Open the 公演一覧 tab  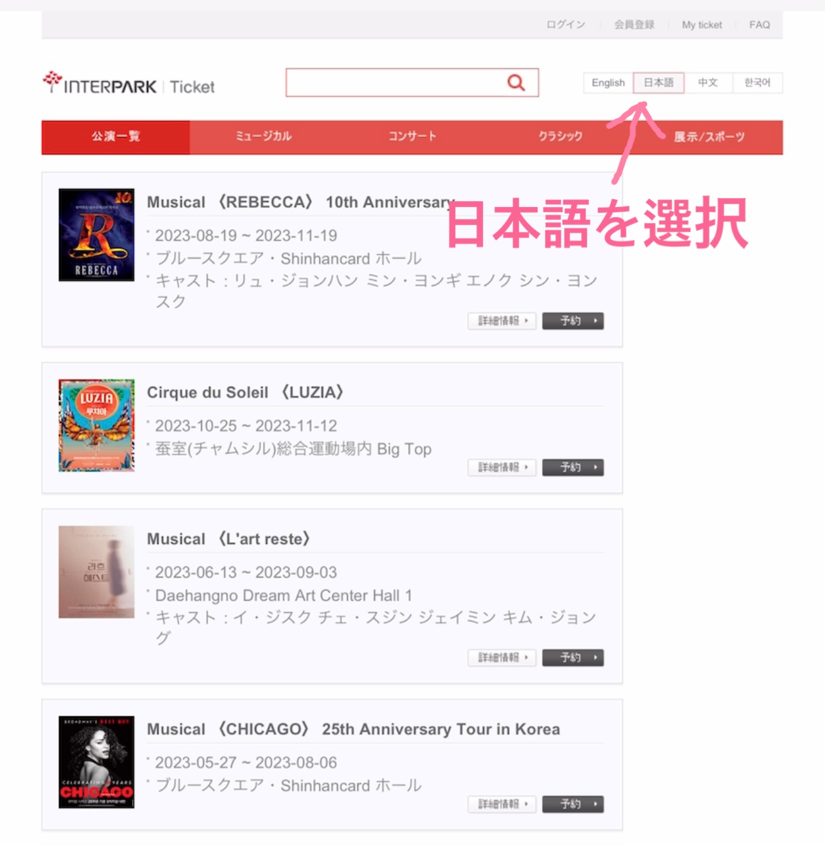116,137
